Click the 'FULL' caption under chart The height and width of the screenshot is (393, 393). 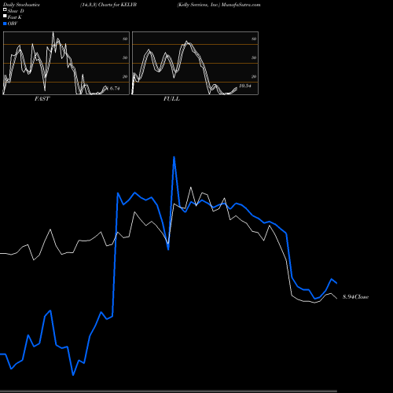tap(171, 99)
